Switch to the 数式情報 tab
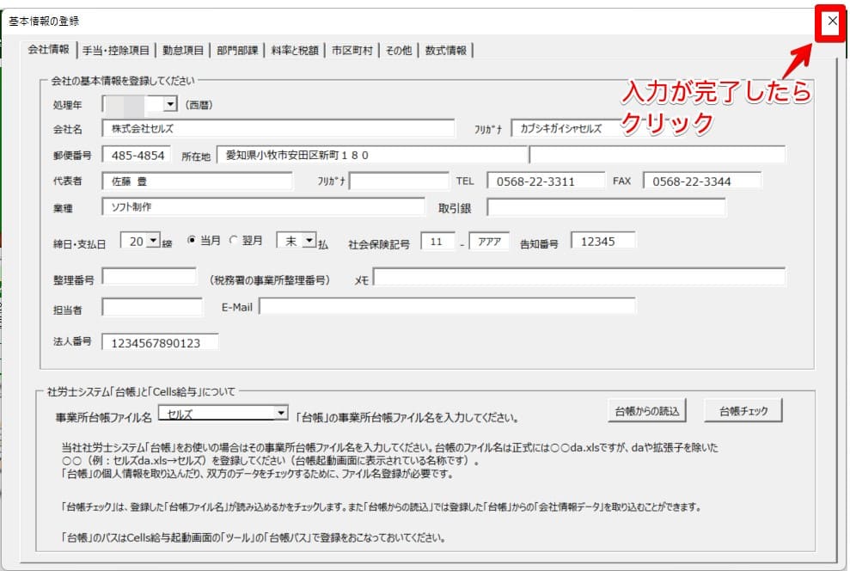The height and width of the screenshot is (571, 850). (x=445, y=51)
